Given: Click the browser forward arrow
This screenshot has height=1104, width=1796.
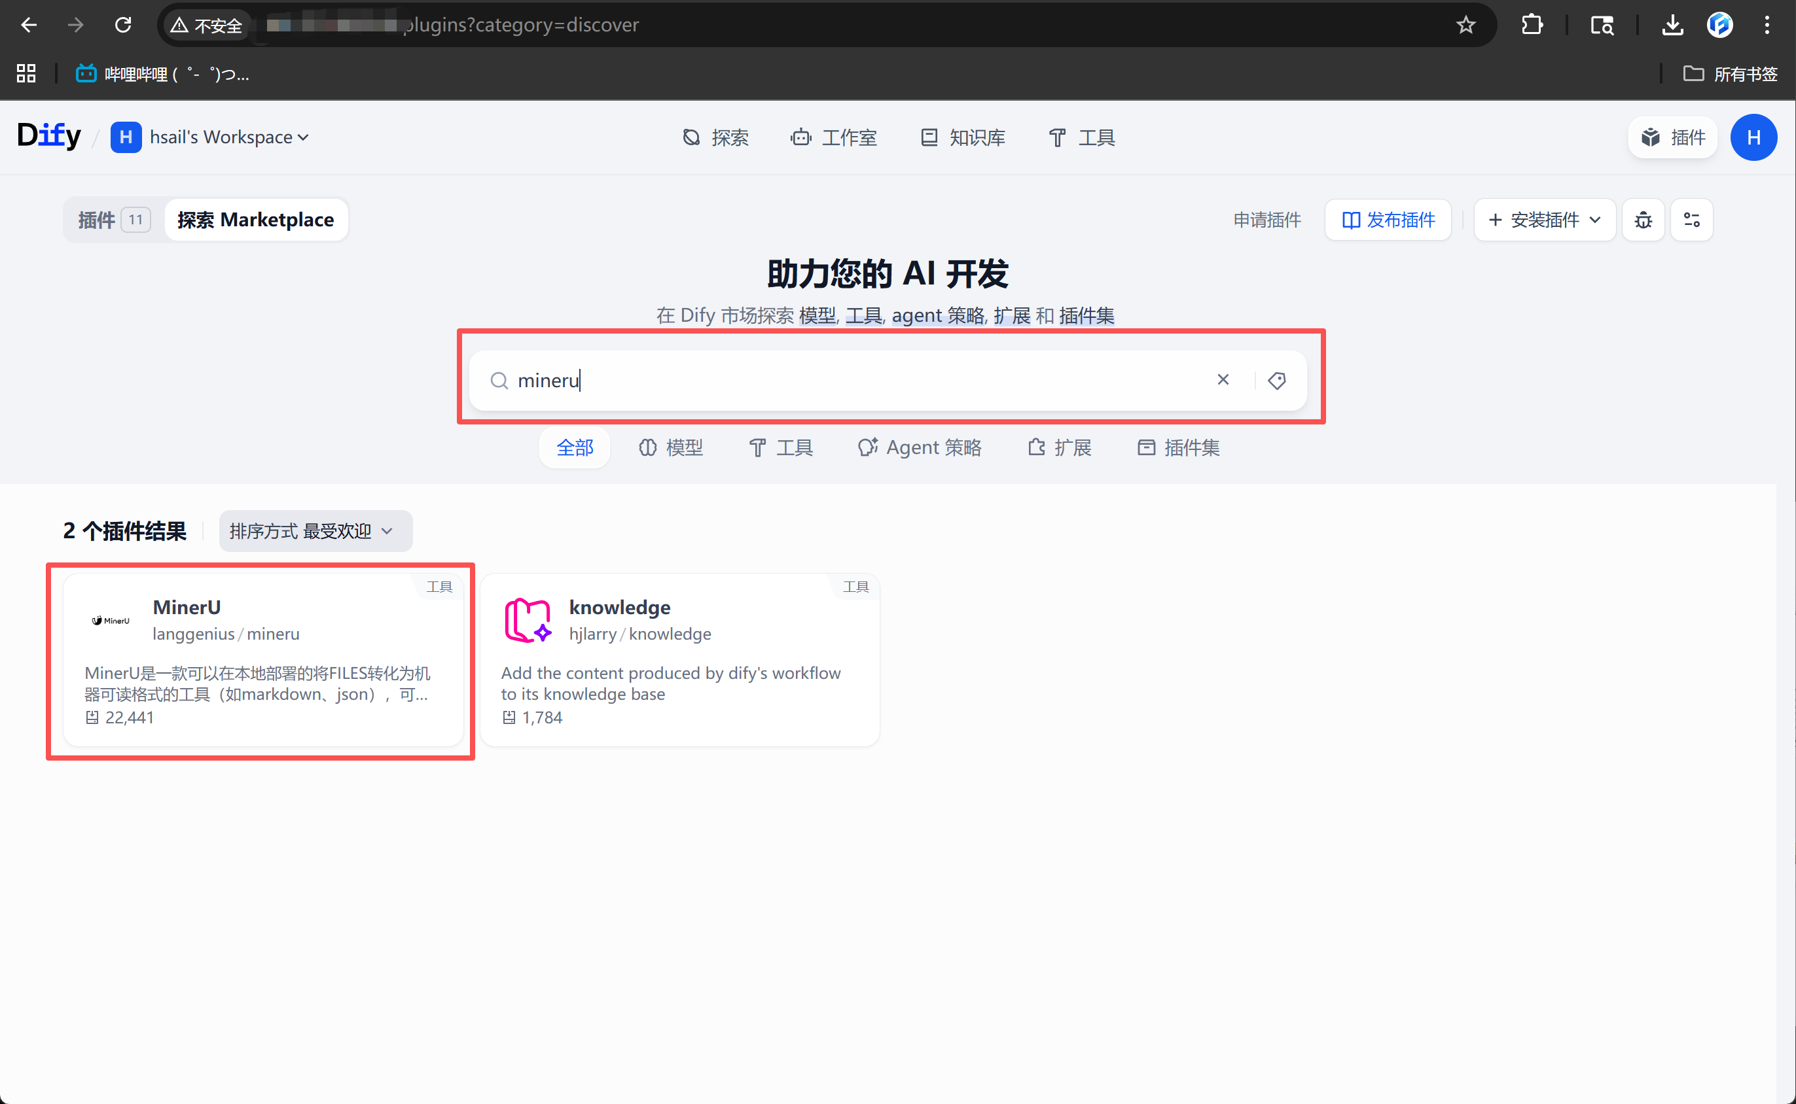Looking at the screenshot, I should coord(75,25).
